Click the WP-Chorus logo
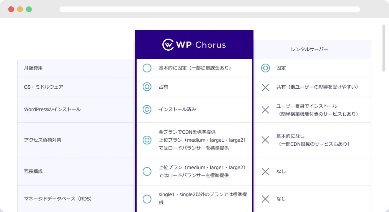Viewport: 389px width, 212px height. 194,45
